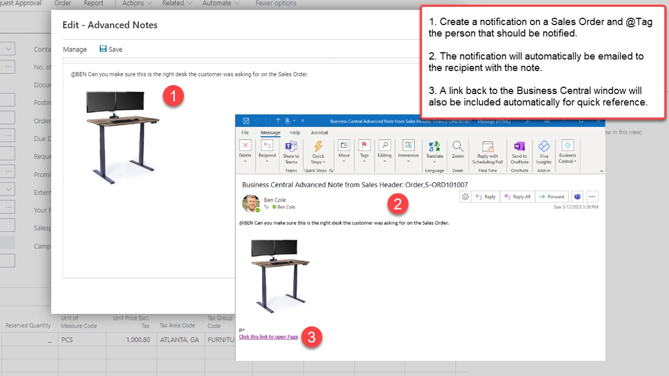Click the Save icon in Advanced Notes
This screenshot has height=376, width=669.
[103, 49]
